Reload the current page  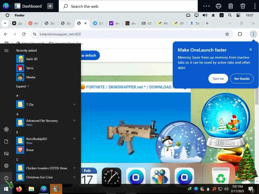click(24, 34)
